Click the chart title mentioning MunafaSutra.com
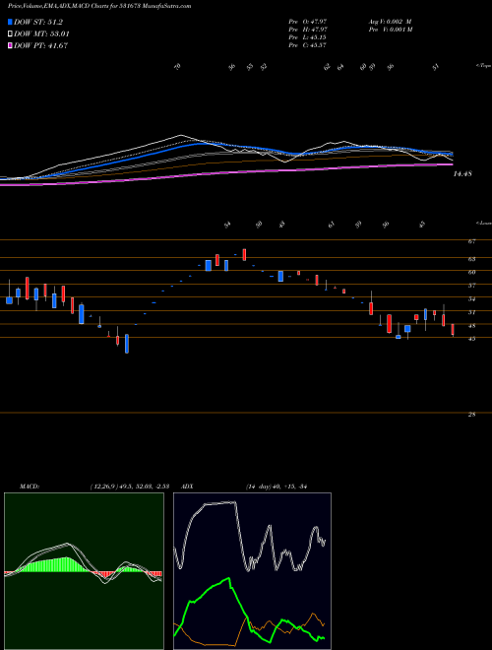Viewport: 492px width, 650px height. [99, 6]
